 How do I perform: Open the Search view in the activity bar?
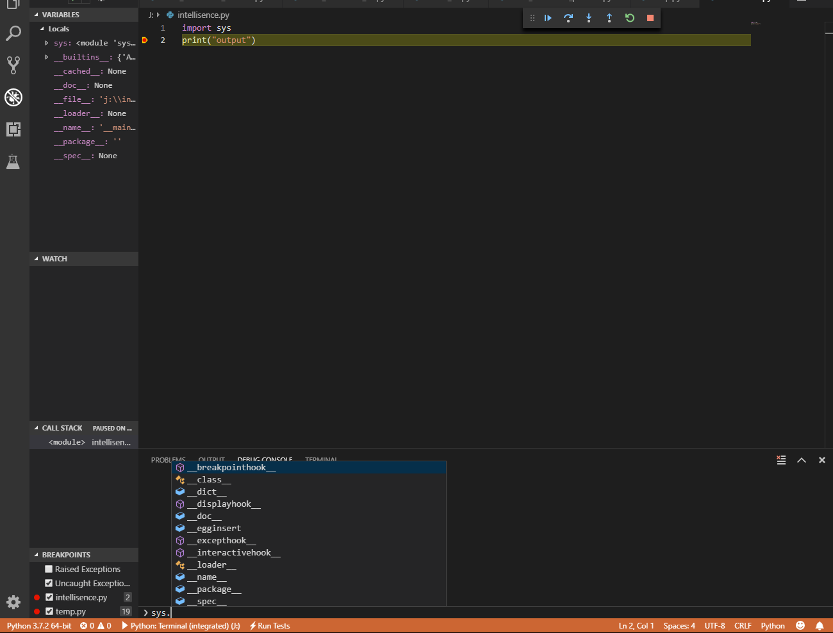point(14,33)
